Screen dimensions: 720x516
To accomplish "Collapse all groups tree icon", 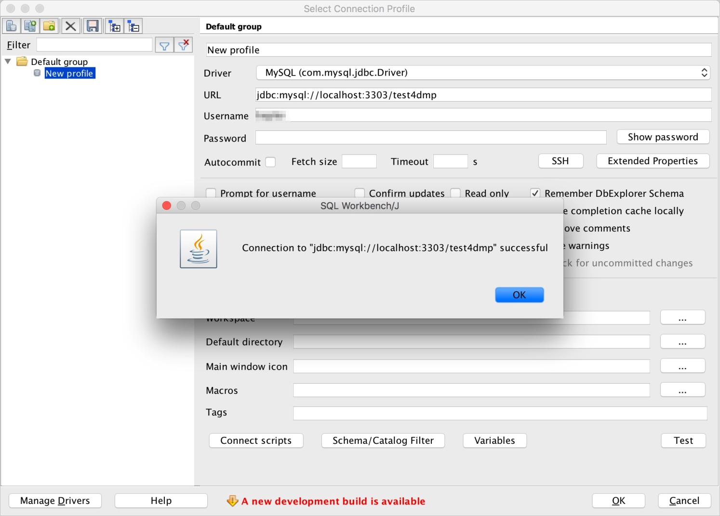I will pos(133,26).
